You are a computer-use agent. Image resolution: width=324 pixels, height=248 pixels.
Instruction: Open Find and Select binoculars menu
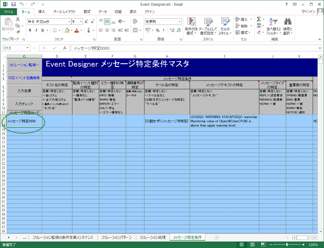pyautogui.click(x=288, y=26)
